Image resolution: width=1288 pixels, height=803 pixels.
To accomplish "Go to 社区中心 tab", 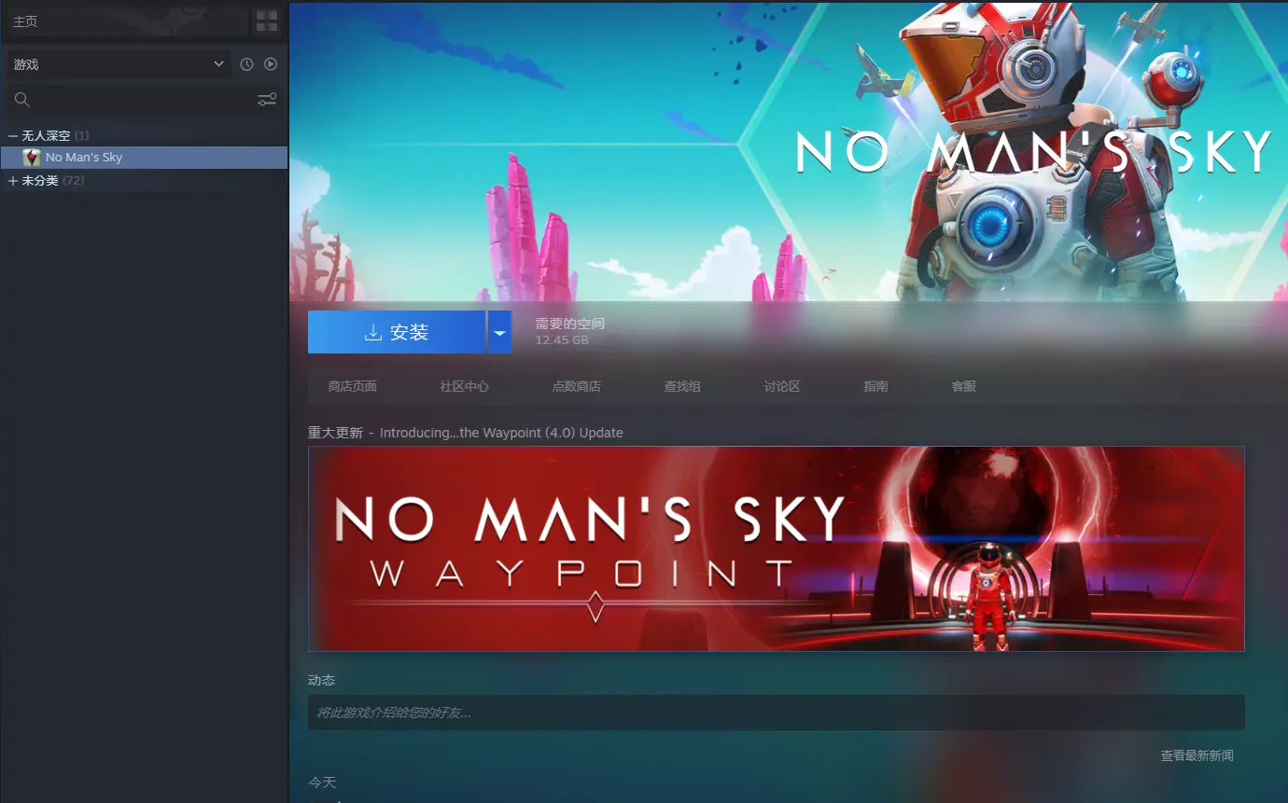I will pos(465,386).
